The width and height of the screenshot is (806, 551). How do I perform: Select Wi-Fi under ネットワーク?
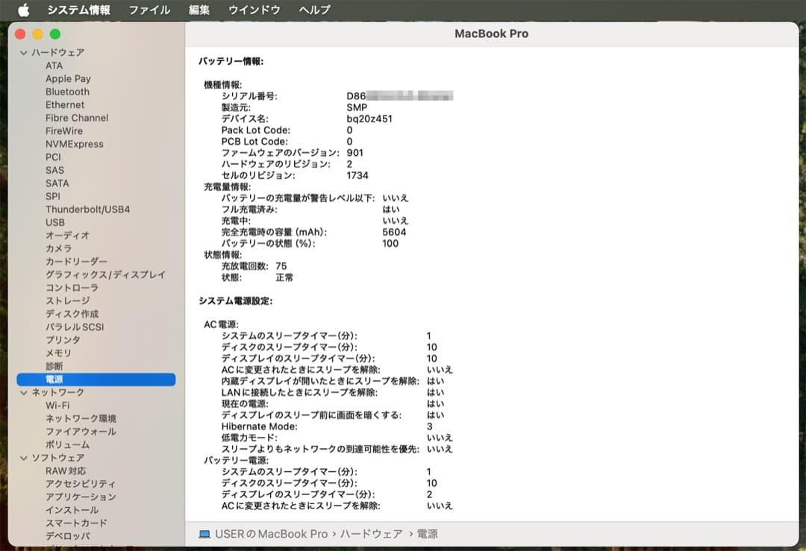59,405
